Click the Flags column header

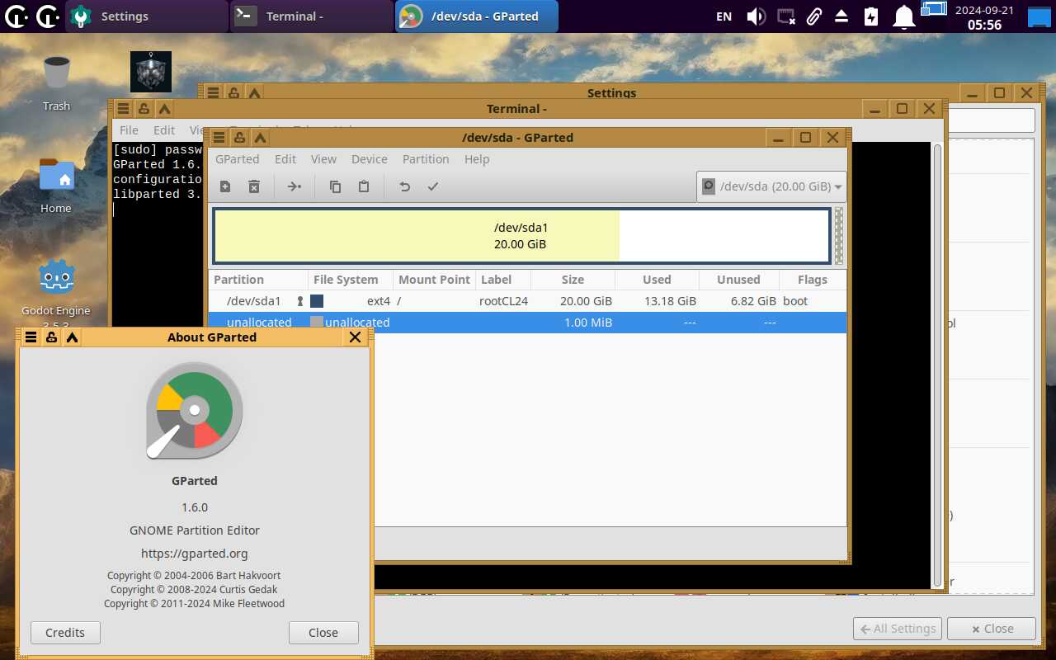[x=813, y=280]
